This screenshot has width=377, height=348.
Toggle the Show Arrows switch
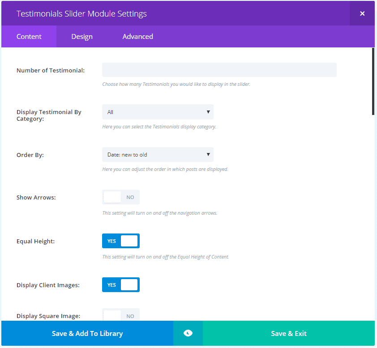[121, 197]
